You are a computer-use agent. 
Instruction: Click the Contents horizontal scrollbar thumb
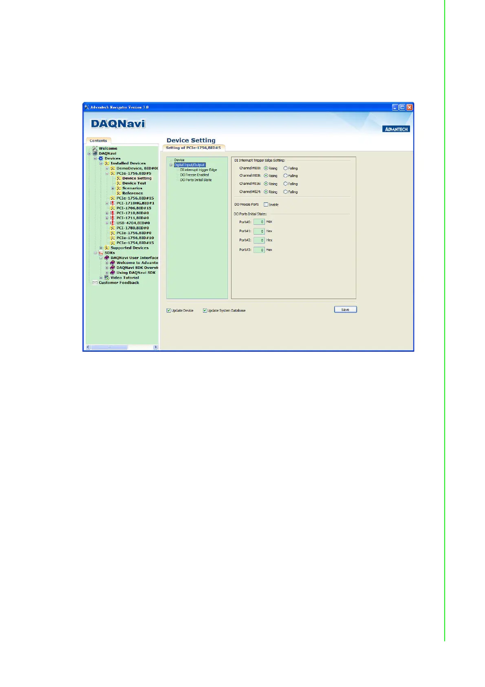coord(109,347)
